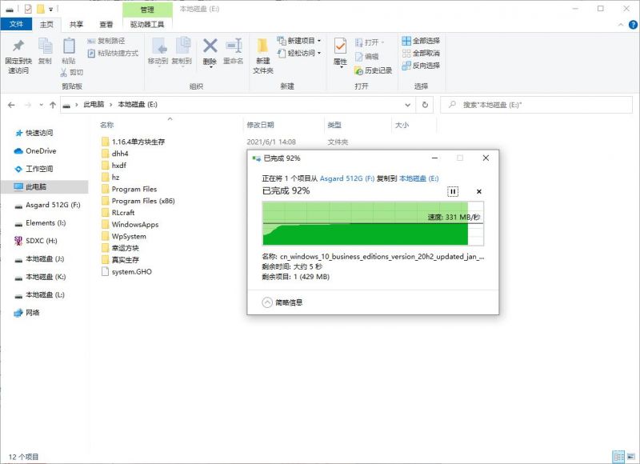Click the search box for Local Disk E
The width and height of the screenshot is (640, 464).
pos(536,105)
